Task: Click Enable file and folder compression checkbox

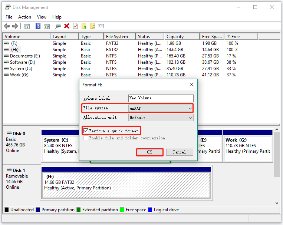Action: click(86, 138)
